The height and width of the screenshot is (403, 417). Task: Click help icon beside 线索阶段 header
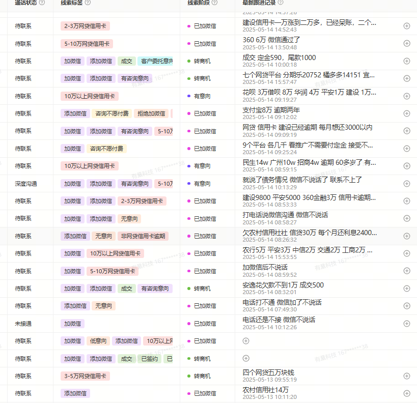[215, 3]
